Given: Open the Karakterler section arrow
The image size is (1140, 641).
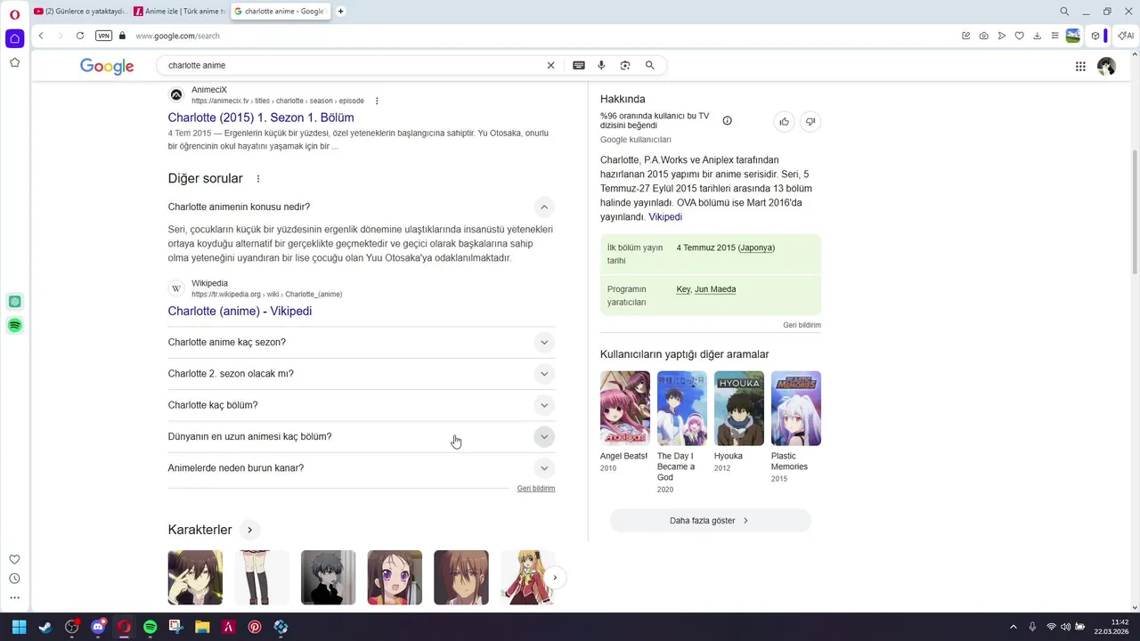Looking at the screenshot, I should tap(249, 530).
